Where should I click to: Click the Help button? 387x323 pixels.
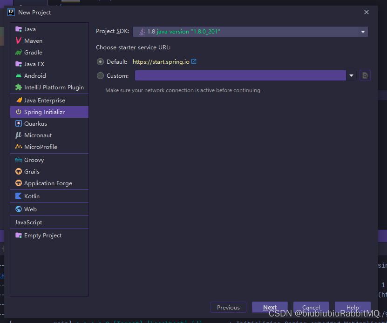(x=353, y=307)
